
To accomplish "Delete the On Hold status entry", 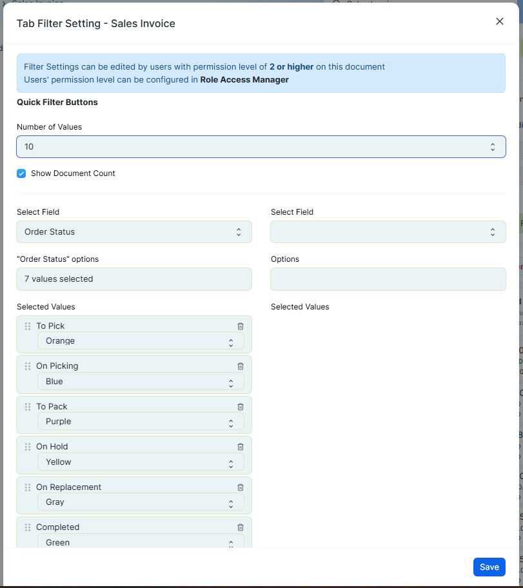I will 241,447.
